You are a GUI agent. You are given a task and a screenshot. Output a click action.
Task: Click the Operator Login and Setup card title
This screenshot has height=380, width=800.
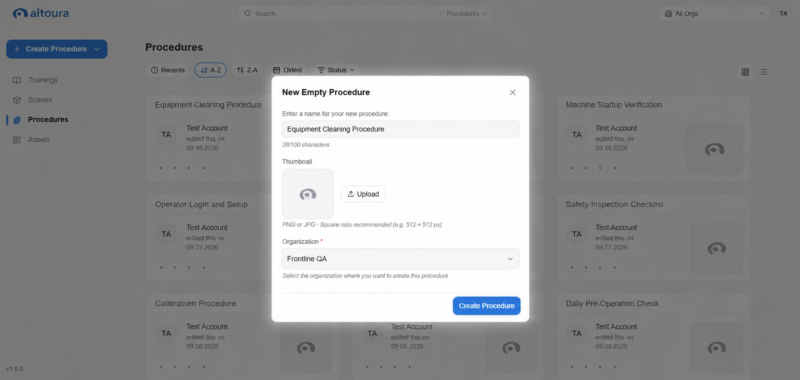pyautogui.click(x=201, y=204)
